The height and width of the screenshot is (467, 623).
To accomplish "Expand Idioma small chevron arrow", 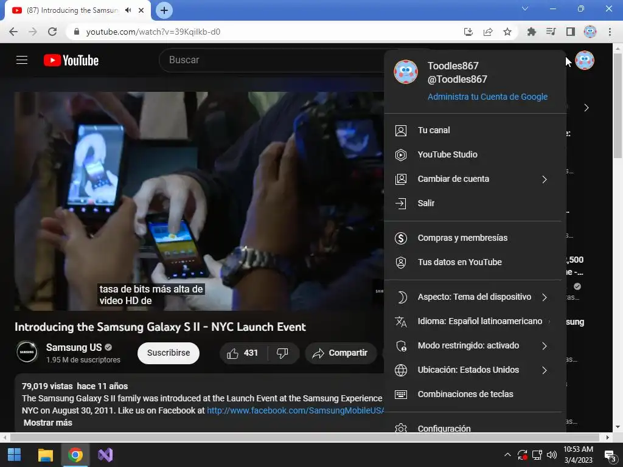I will [x=549, y=322].
